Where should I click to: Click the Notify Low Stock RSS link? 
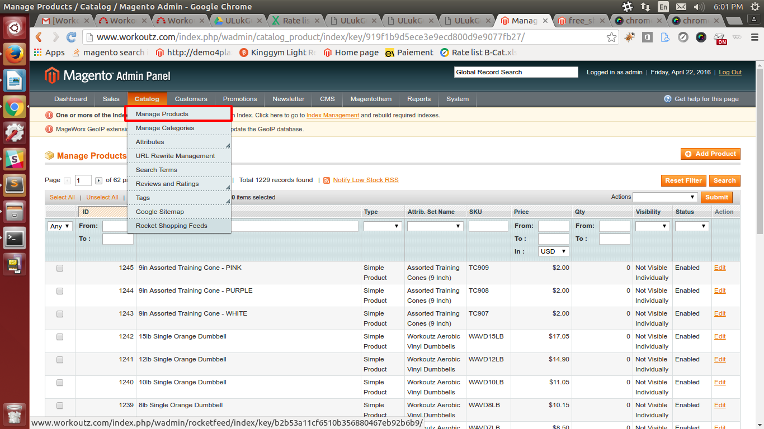pos(366,180)
